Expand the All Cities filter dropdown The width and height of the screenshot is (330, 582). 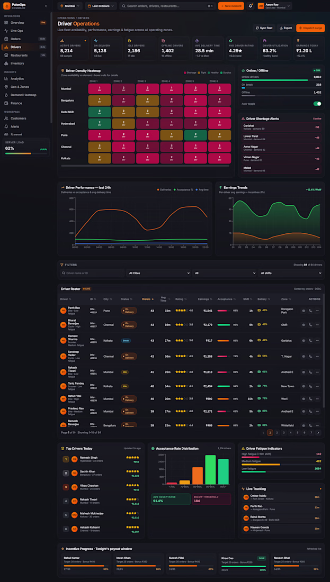[158, 273]
